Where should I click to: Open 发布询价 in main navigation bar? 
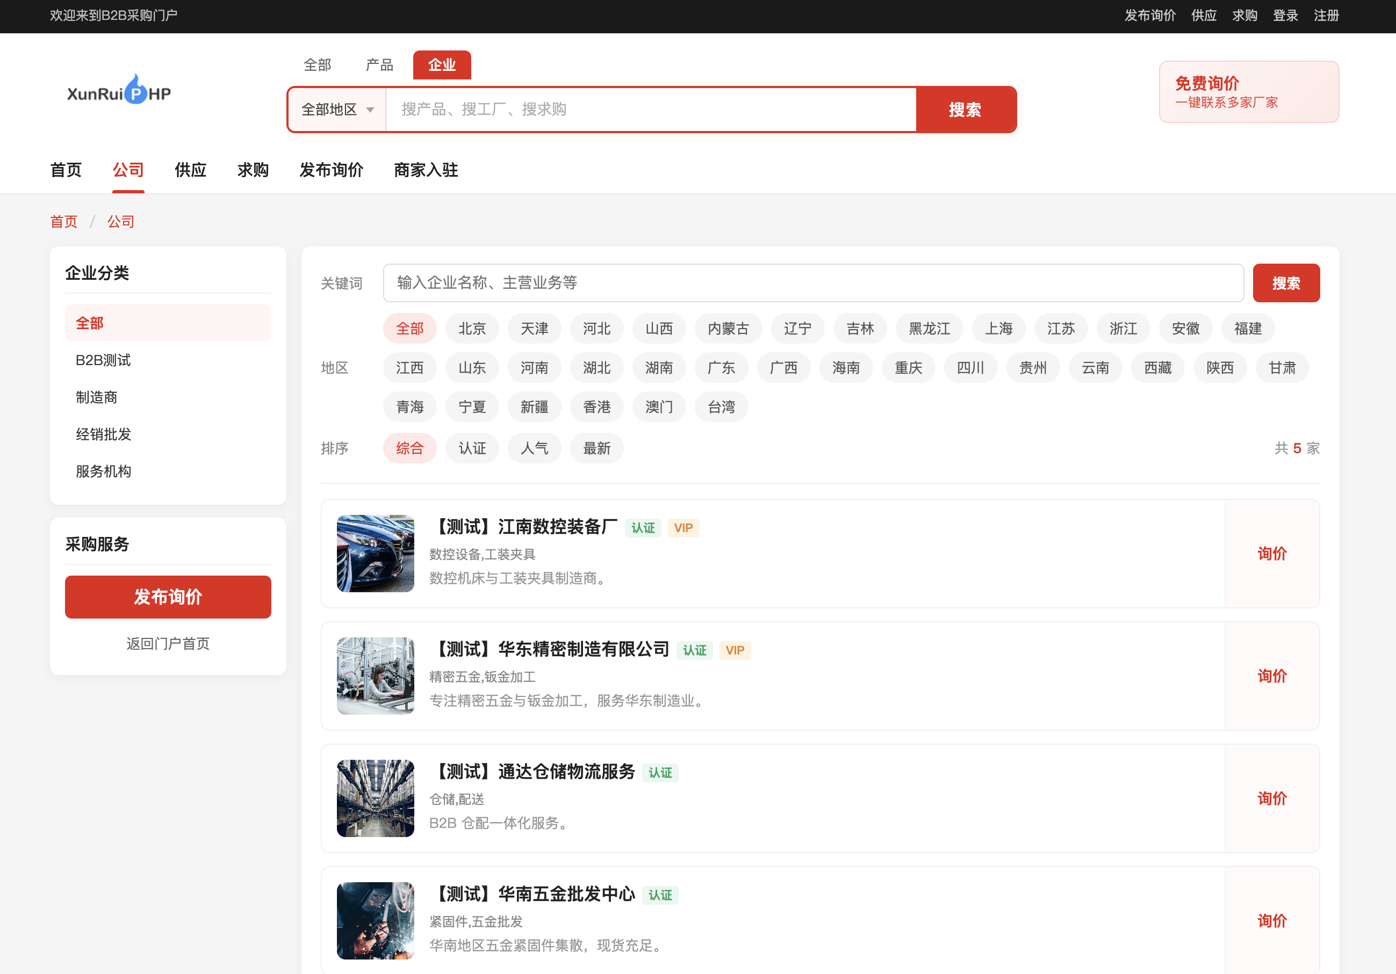coord(332,170)
